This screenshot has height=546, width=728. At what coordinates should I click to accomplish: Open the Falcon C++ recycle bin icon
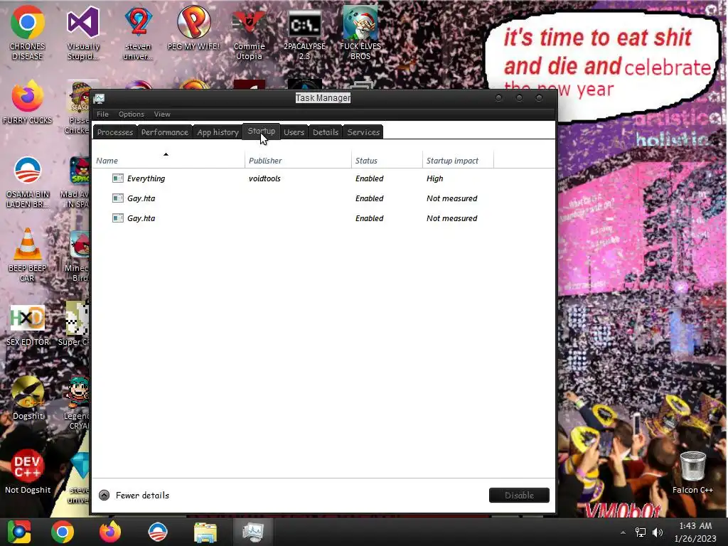point(692,471)
